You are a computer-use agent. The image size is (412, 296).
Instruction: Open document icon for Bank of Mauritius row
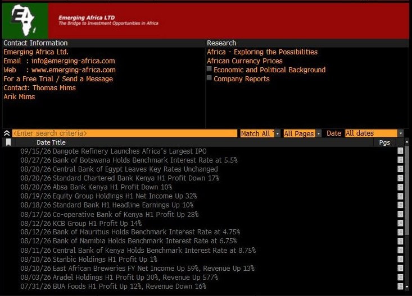[x=400, y=232]
